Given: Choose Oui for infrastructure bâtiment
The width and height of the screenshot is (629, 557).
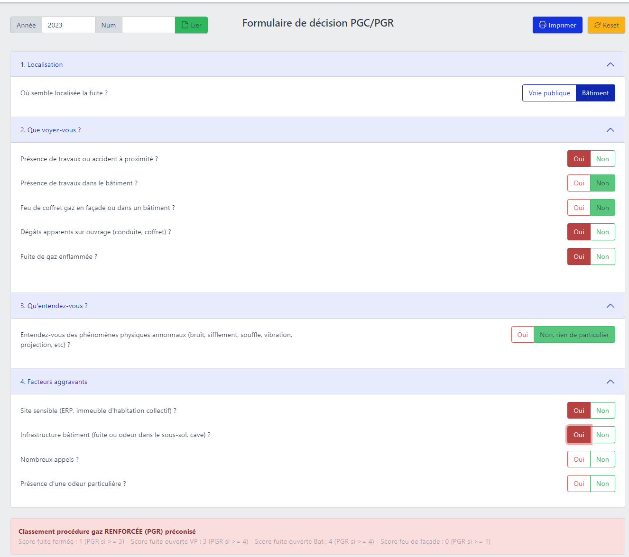Looking at the screenshot, I should pyautogui.click(x=579, y=435).
